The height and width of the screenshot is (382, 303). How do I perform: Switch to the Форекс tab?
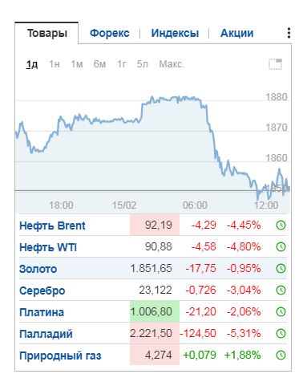click(110, 33)
